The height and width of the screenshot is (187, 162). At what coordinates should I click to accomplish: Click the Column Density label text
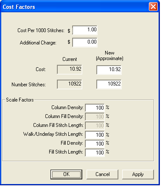pos(67,107)
